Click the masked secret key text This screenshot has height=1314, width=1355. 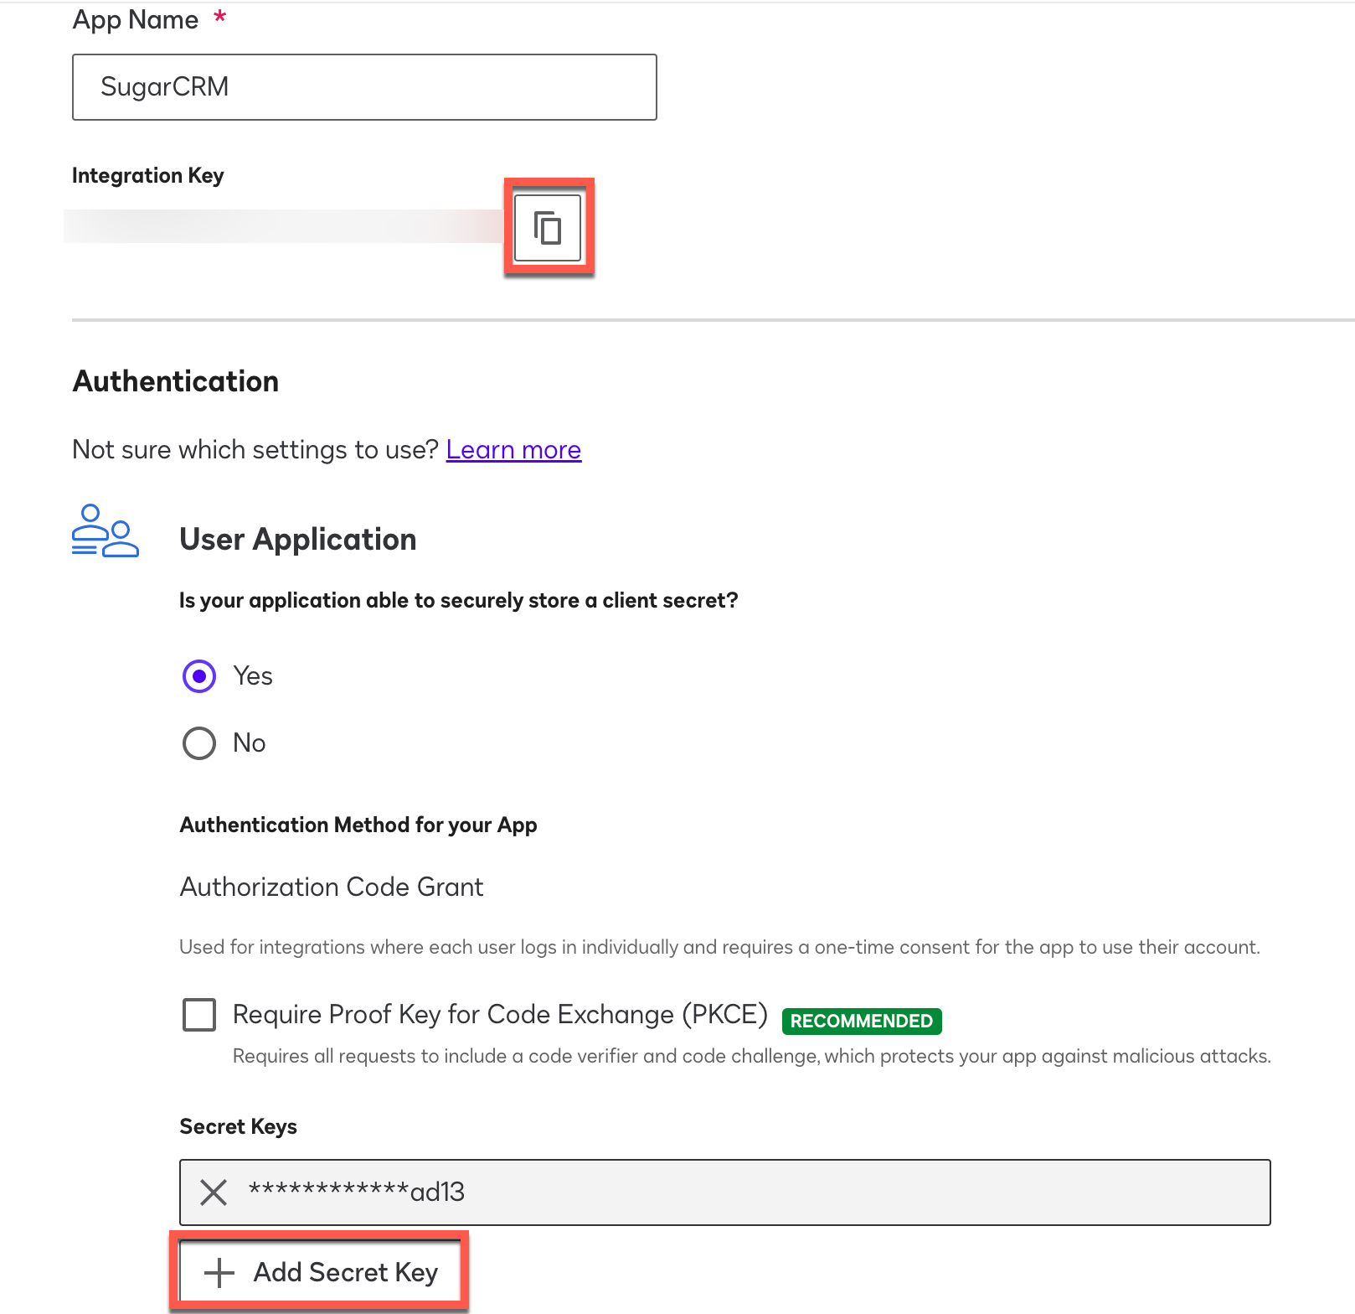click(x=357, y=1192)
